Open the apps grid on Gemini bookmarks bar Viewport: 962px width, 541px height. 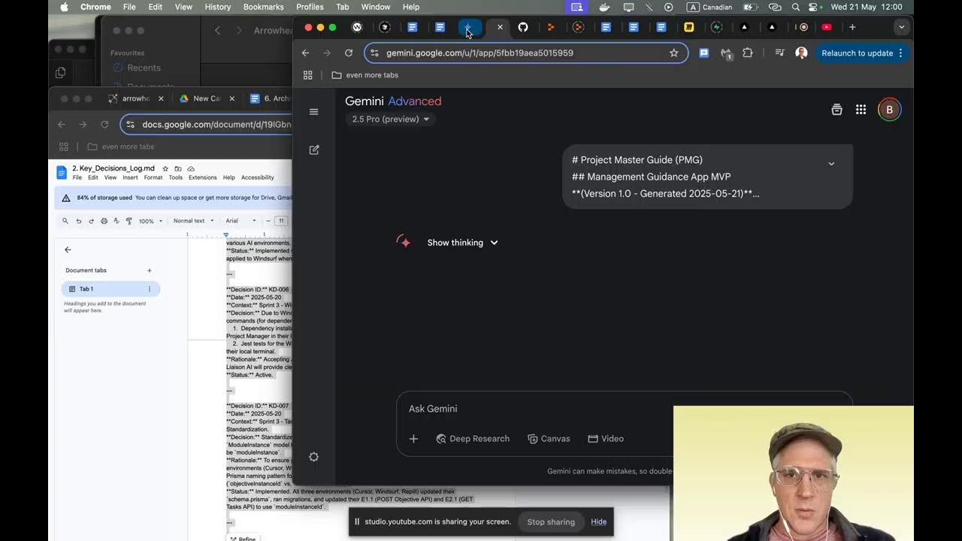pos(307,75)
